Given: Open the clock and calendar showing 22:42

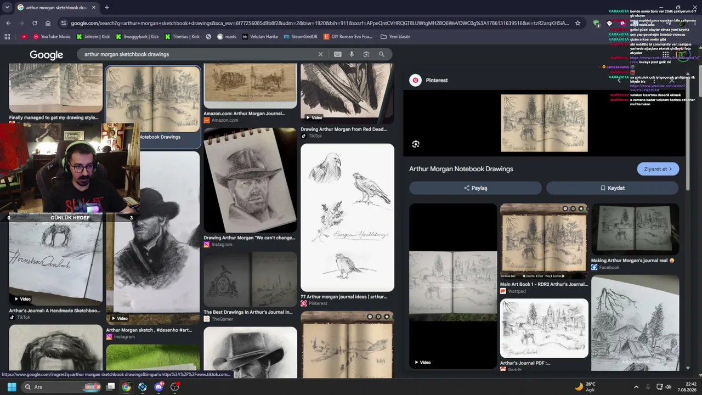Looking at the screenshot, I should click(x=686, y=387).
